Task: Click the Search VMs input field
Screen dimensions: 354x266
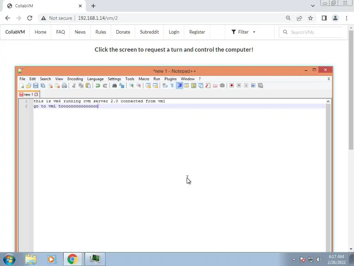Action: (x=311, y=32)
